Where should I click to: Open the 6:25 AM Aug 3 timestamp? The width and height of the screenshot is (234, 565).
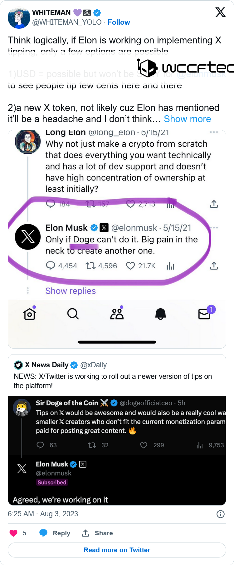(x=43, y=514)
